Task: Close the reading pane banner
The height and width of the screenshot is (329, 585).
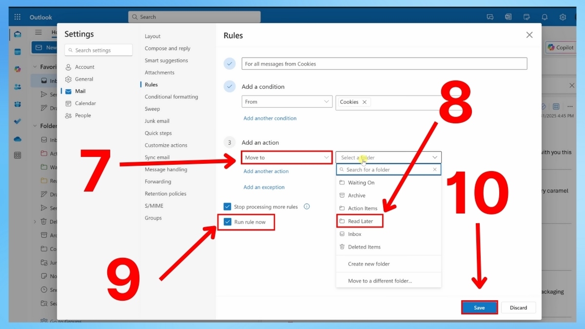Action: (x=572, y=85)
